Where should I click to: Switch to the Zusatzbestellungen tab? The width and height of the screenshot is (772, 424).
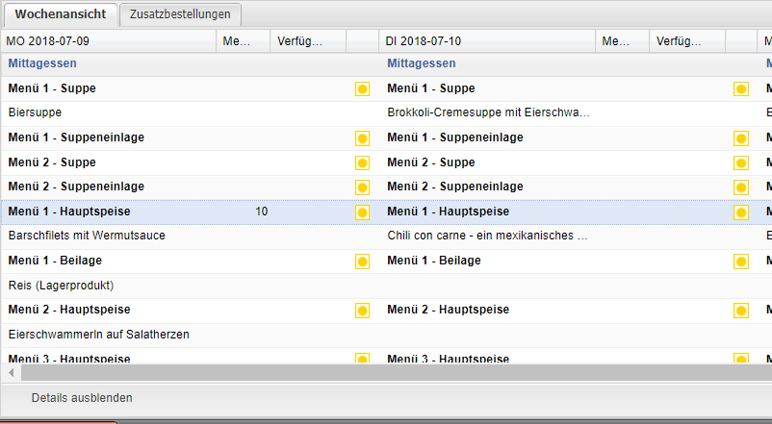[179, 14]
